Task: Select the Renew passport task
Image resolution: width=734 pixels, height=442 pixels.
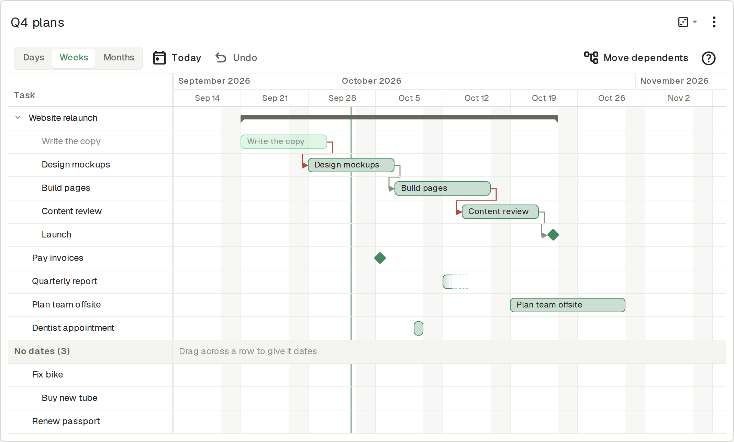Action: click(x=66, y=421)
